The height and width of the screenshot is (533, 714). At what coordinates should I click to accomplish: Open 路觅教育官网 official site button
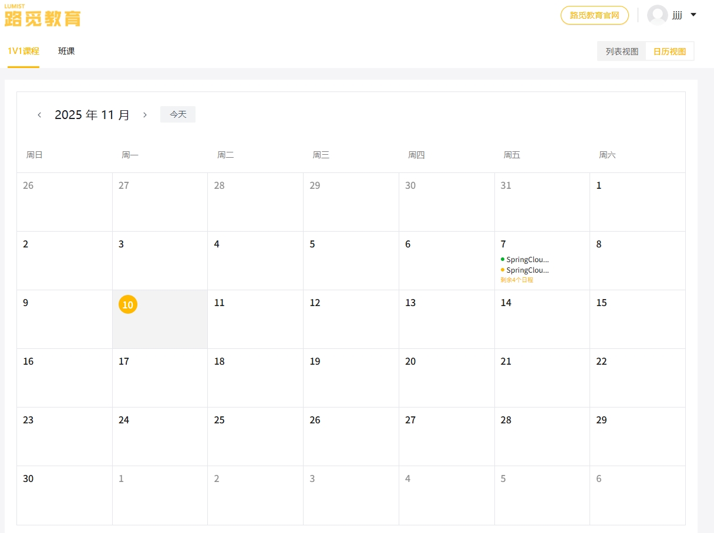coord(594,15)
